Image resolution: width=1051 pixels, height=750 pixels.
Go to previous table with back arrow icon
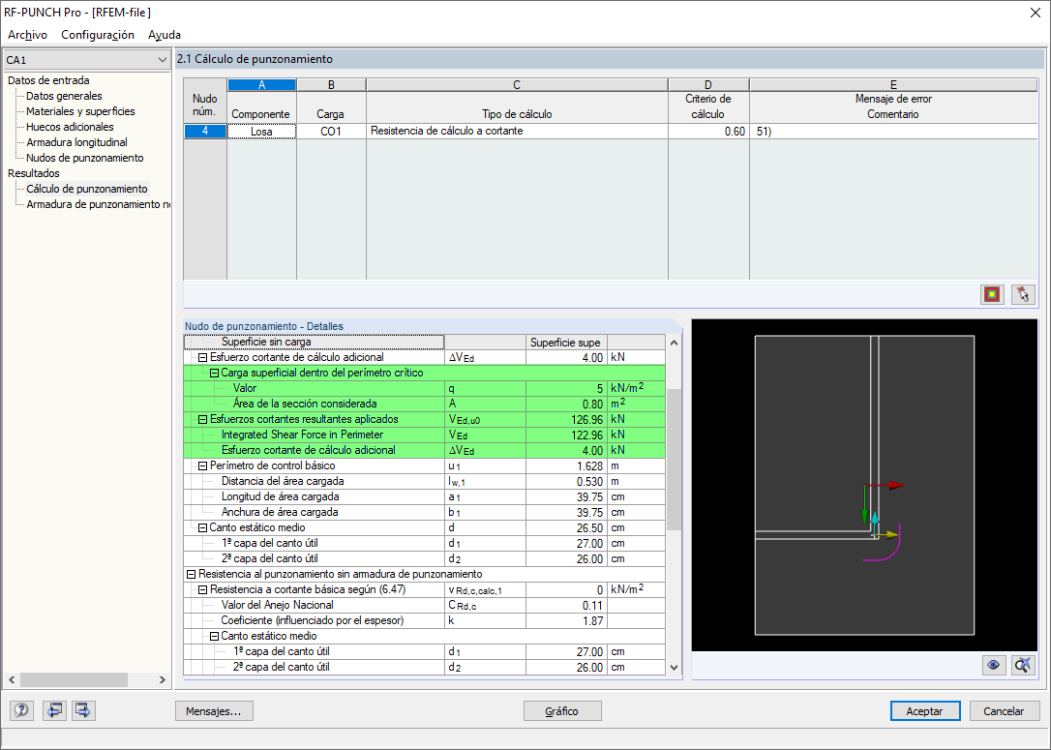coord(54,709)
